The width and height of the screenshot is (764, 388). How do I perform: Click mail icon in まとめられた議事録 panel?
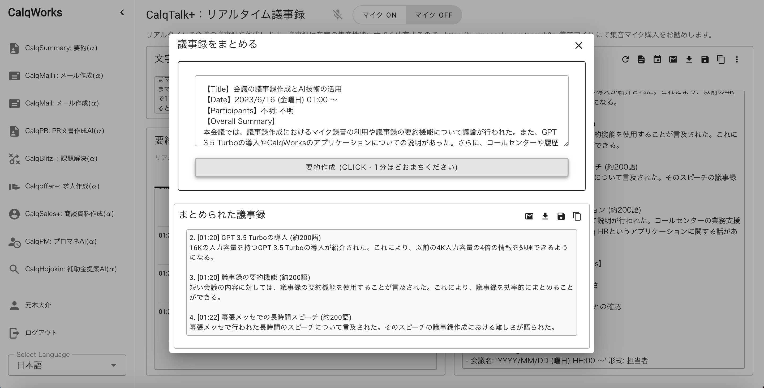(x=529, y=216)
